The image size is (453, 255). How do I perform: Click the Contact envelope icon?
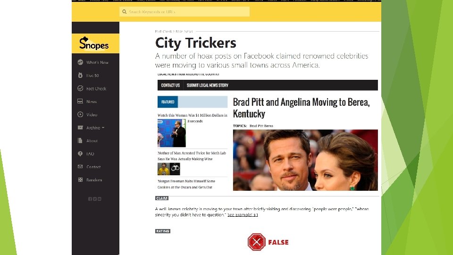[80, 167]
